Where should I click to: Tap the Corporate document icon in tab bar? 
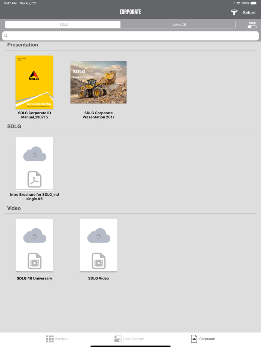194,339
